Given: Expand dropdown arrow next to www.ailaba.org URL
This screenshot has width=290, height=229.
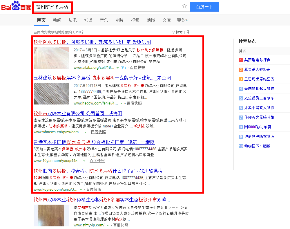Looking at the screenshot, I should pyautogui.click(x=118, y=68).
